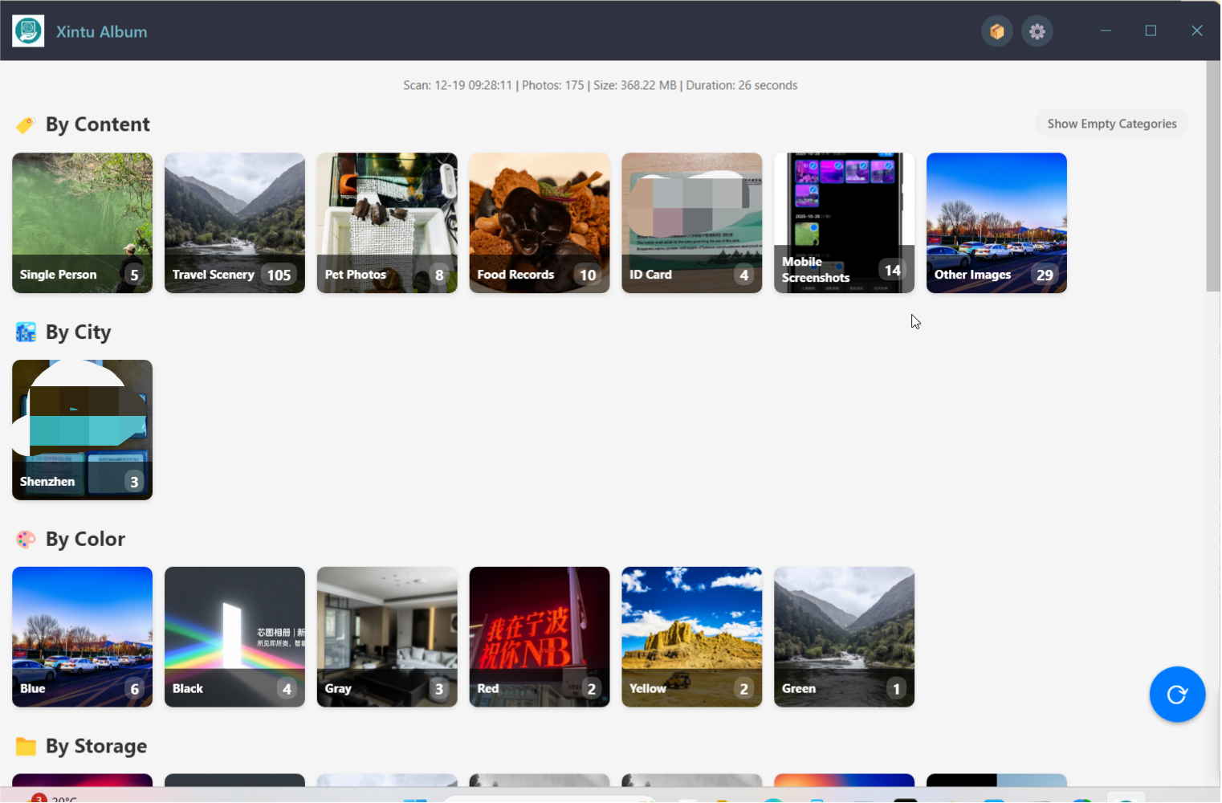The image size is (1222, 803).
Task: Select the Food Records album
Action: coord(539,222)
